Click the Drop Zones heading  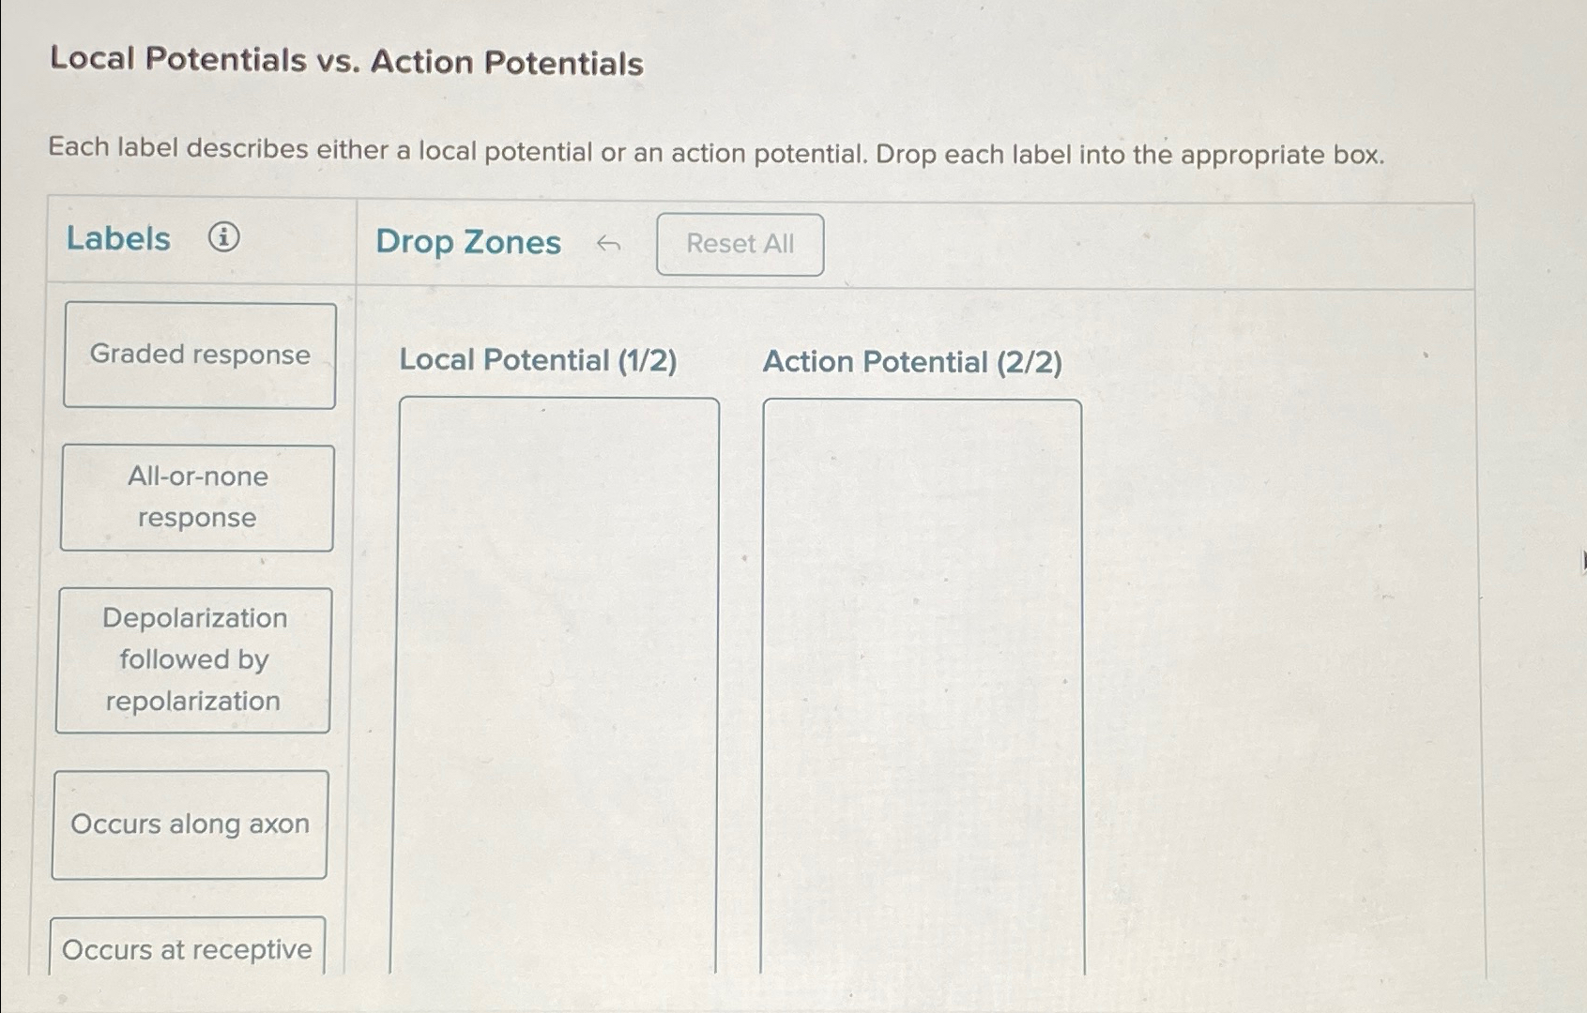pyautogui.click(x=468, y=242)
